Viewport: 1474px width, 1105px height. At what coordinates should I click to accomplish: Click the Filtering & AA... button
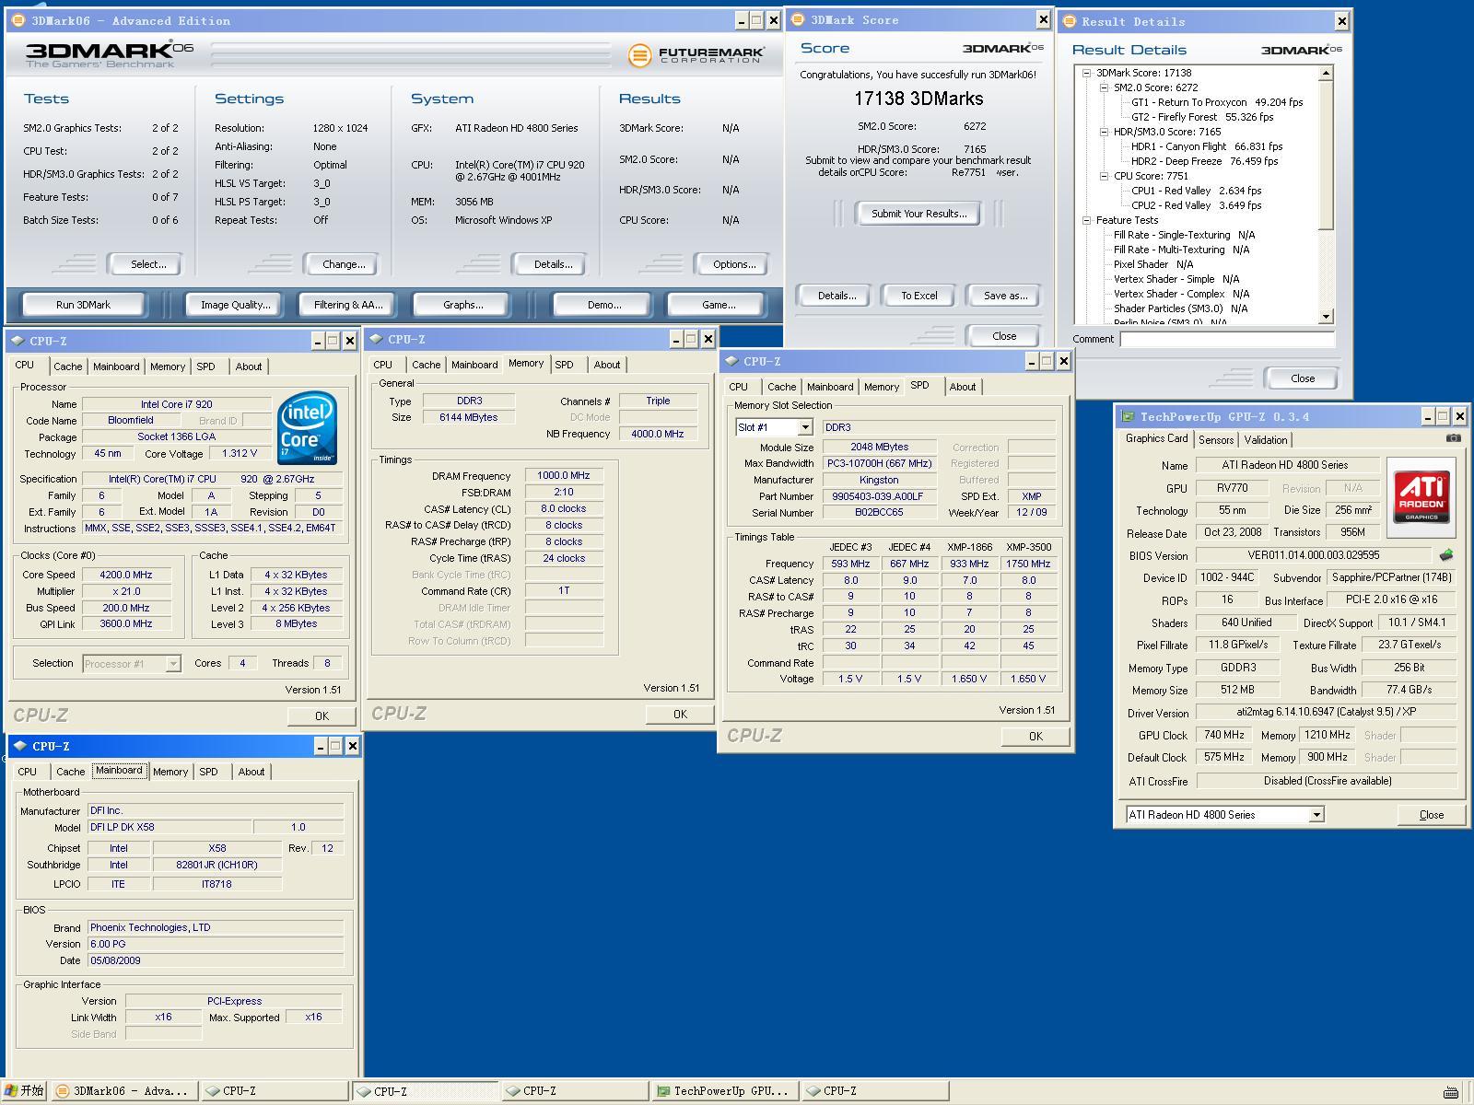348,305
